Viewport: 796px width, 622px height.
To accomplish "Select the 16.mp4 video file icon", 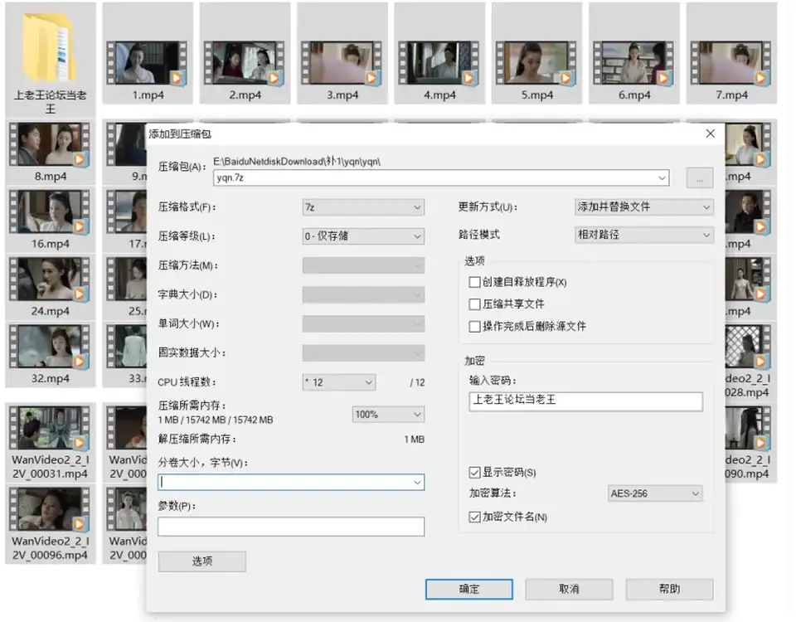I will [x=50, y=212].
